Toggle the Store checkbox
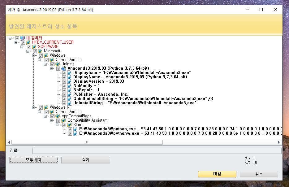 point(64,125)
